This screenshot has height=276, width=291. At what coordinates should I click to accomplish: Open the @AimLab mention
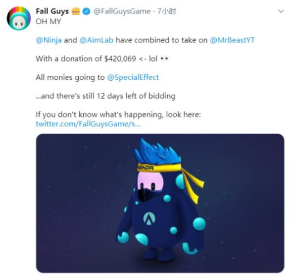pos(97,40)
